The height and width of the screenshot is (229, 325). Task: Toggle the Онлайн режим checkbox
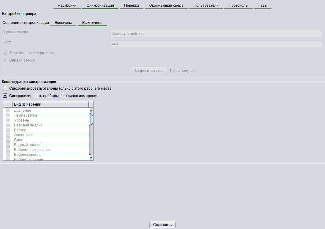[5, 60]
